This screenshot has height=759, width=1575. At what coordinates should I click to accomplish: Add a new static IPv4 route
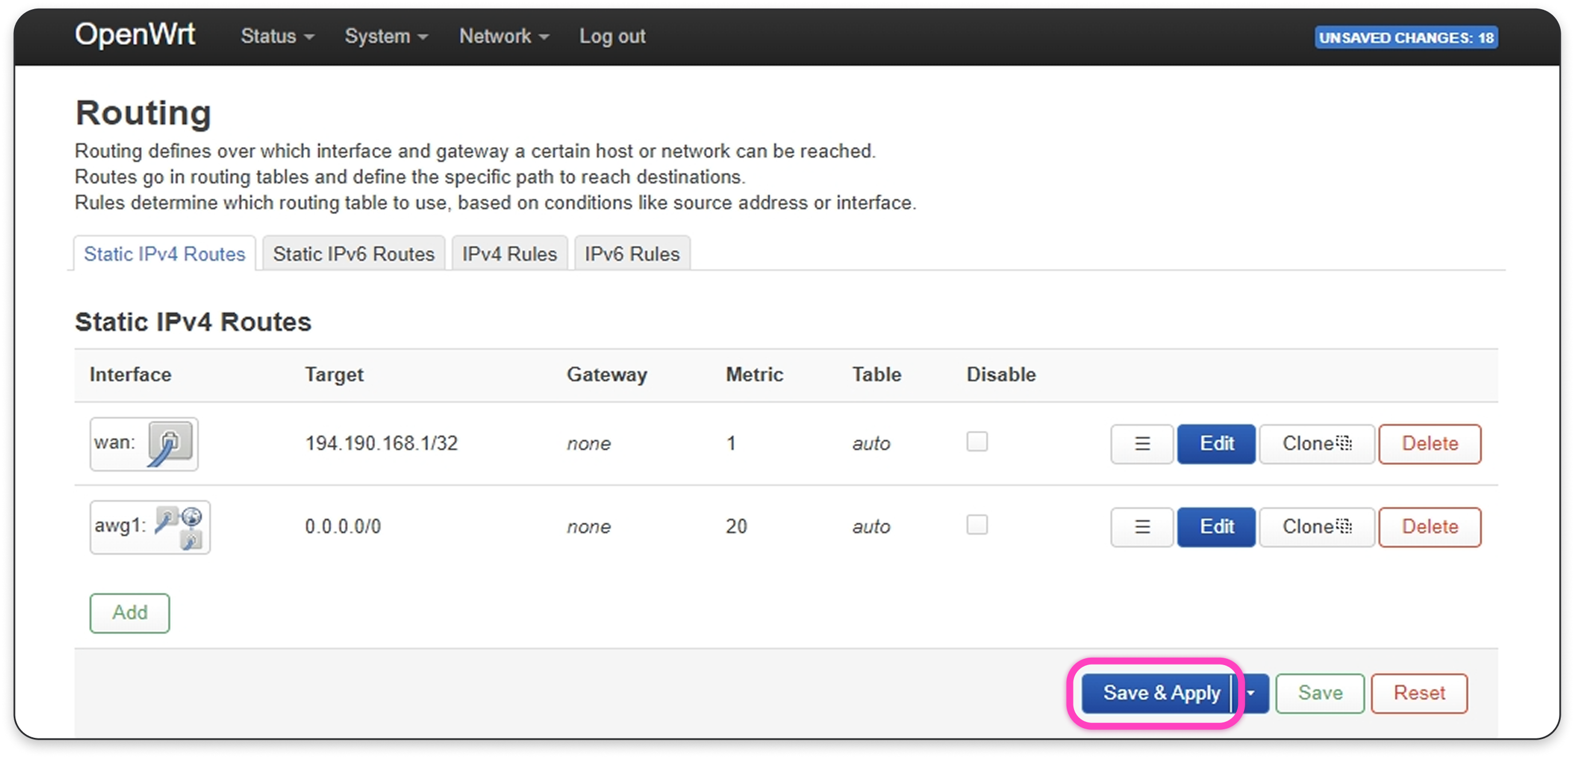point(129,613)
